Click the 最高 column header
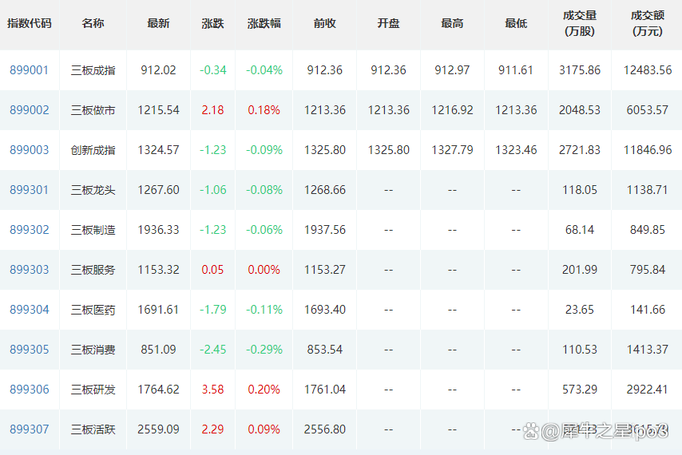This screenshot has width=682, height=455. click(452, 23)
